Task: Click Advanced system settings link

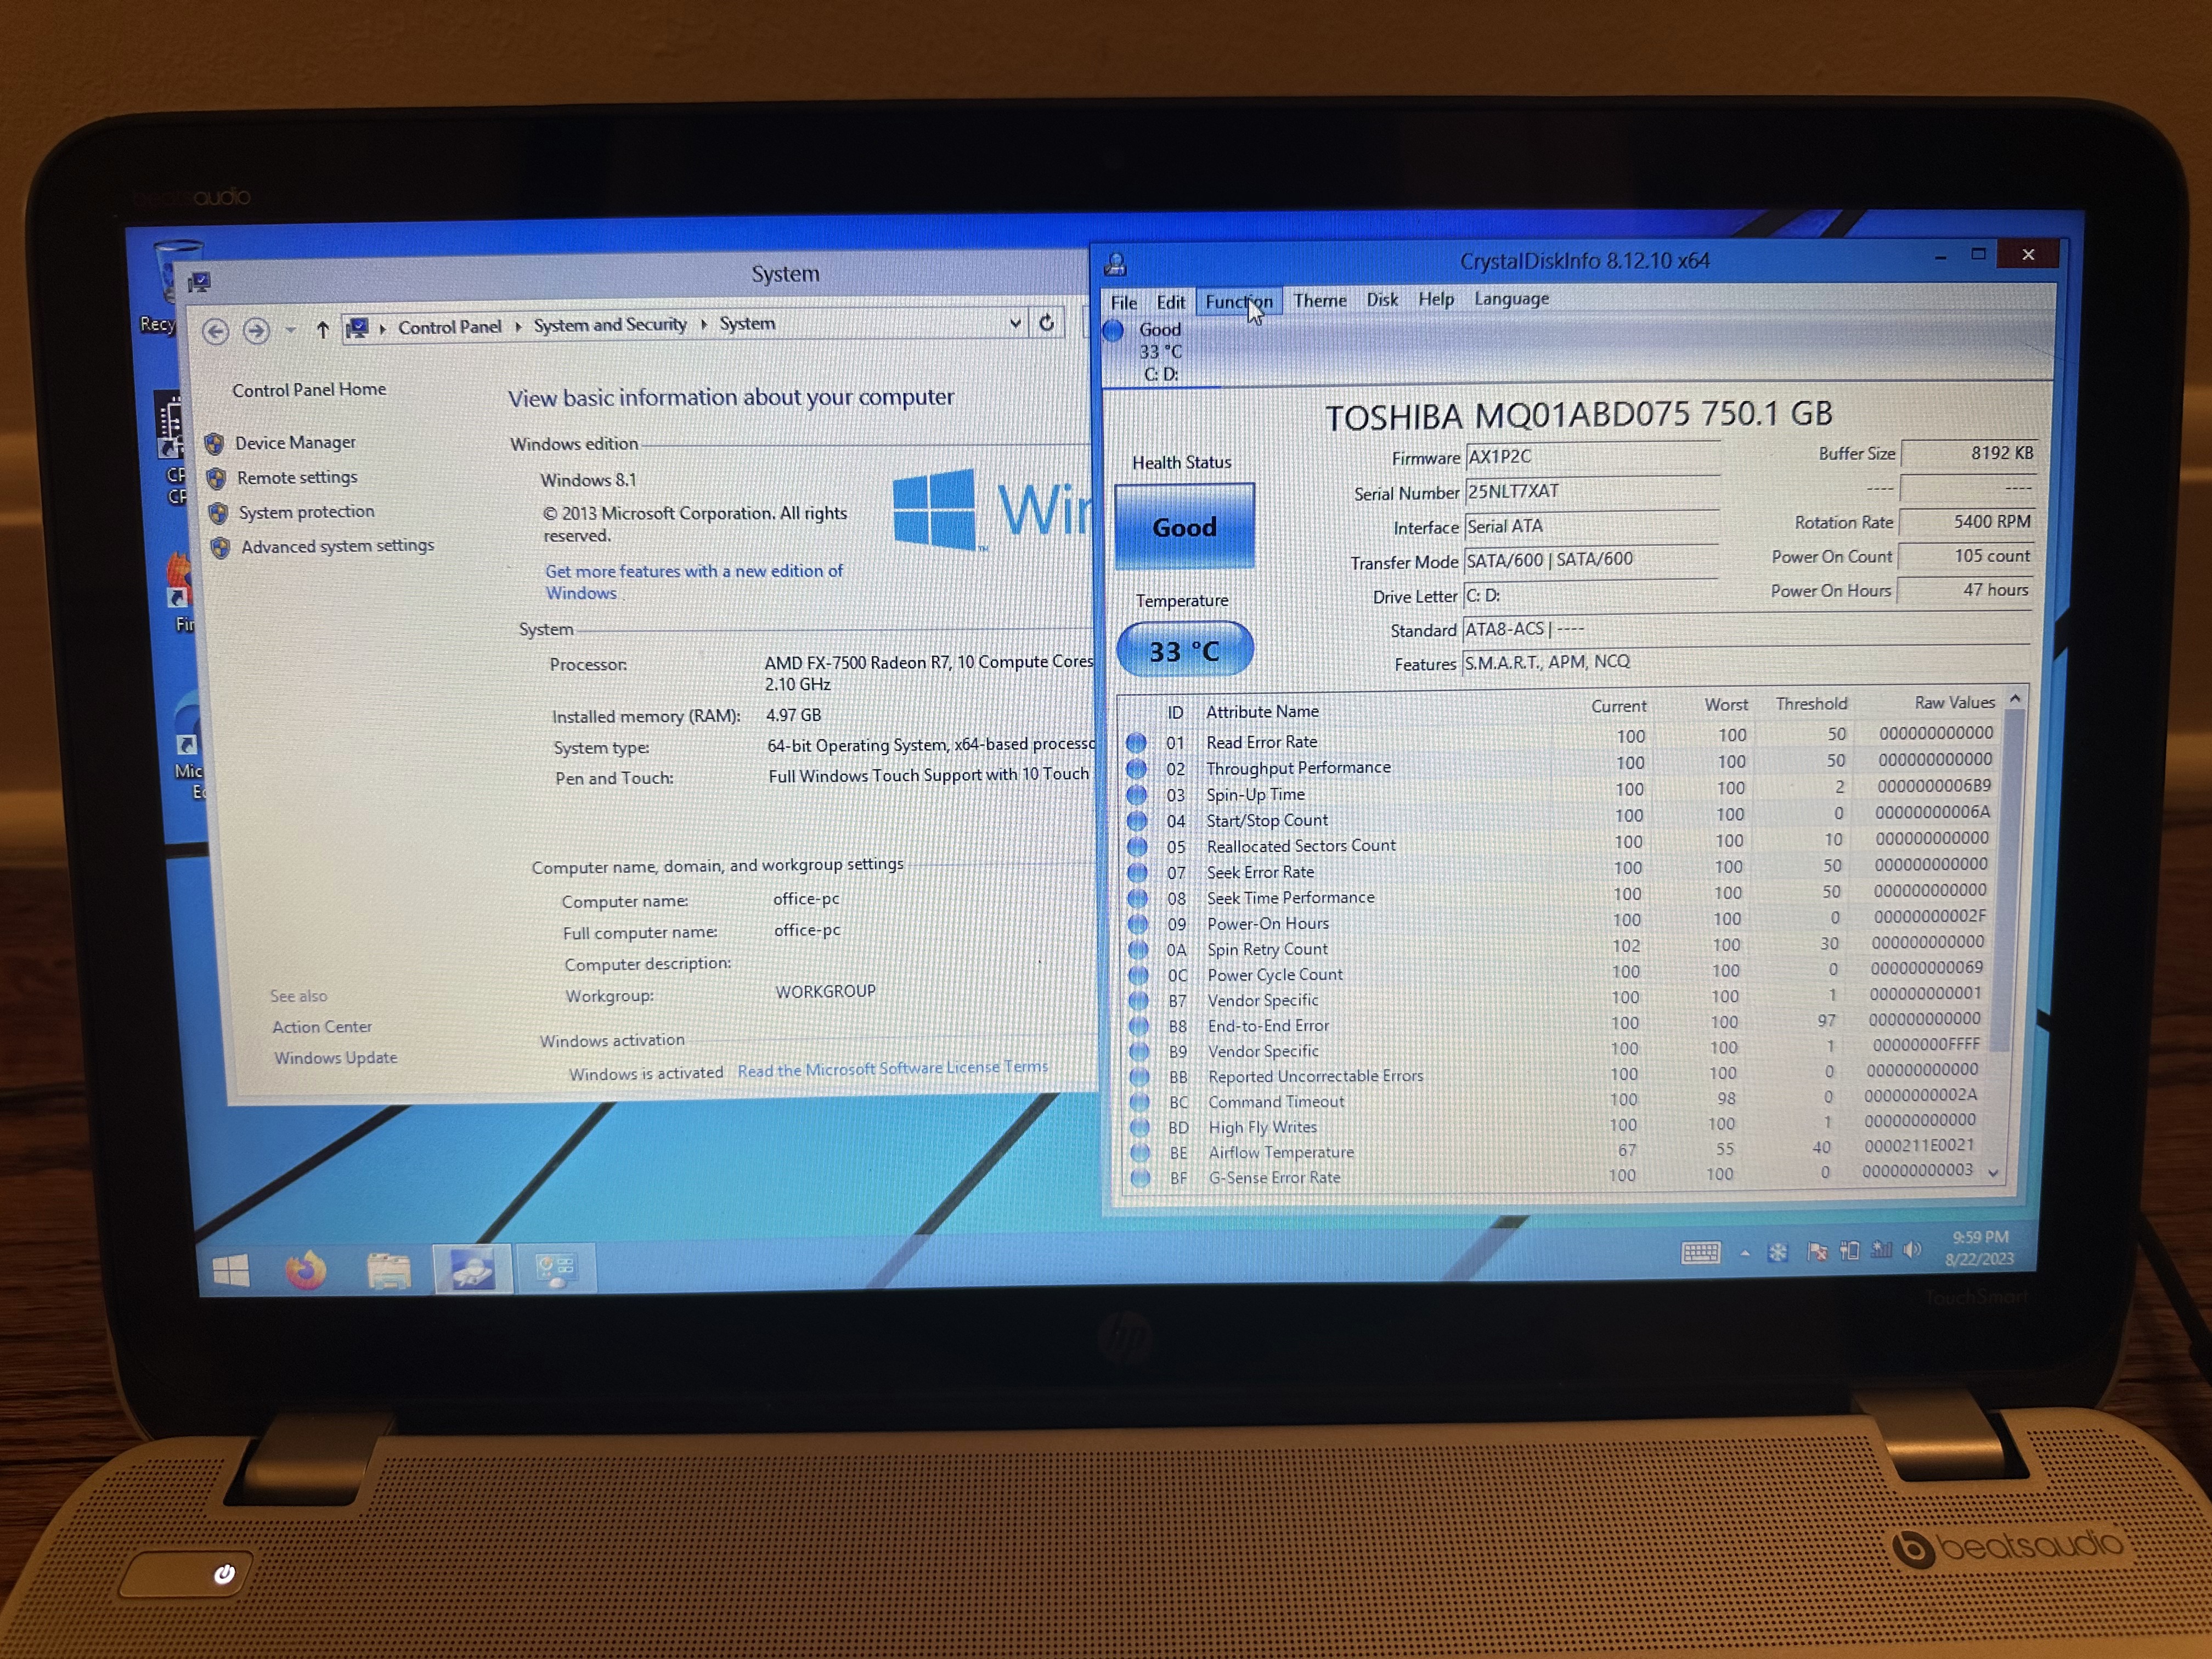Action: (x=337, y=546)
